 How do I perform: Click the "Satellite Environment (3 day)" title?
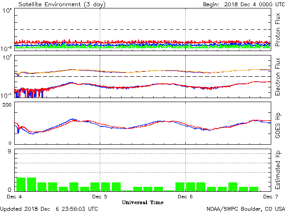pos(62,4)
